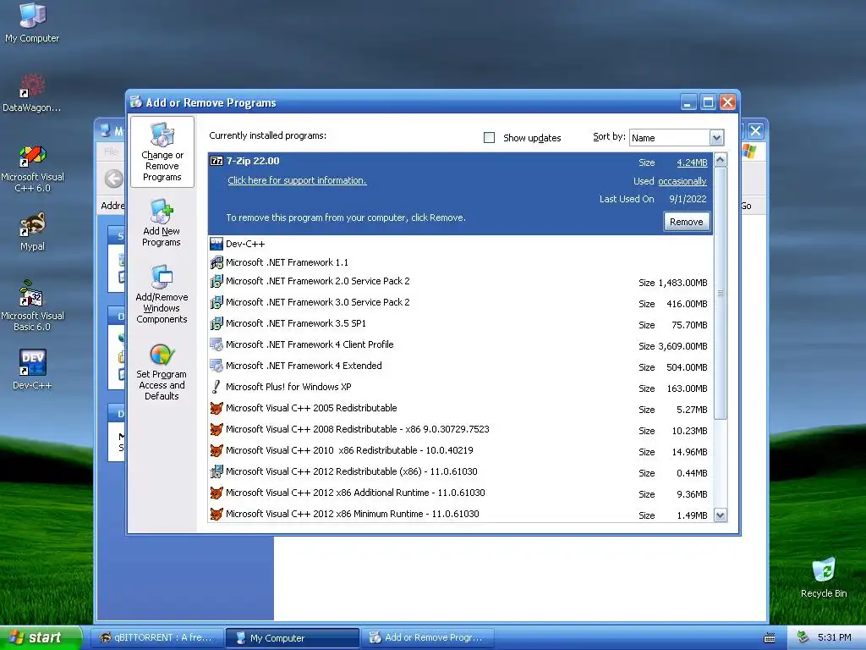Viewport: 866px width, 650px height.
Task: Click Visual C++ 2012 Additional Runtime icon
Action: pos(216,493)
